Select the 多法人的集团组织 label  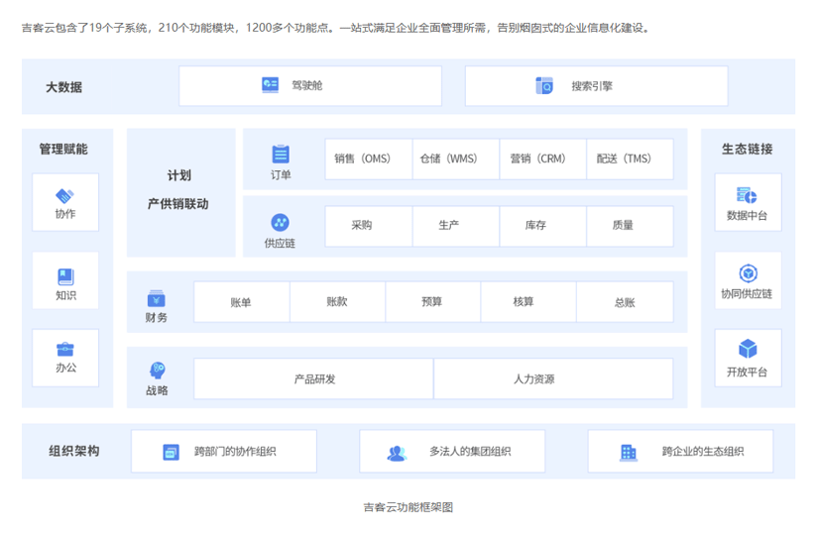tap(470, 452)
